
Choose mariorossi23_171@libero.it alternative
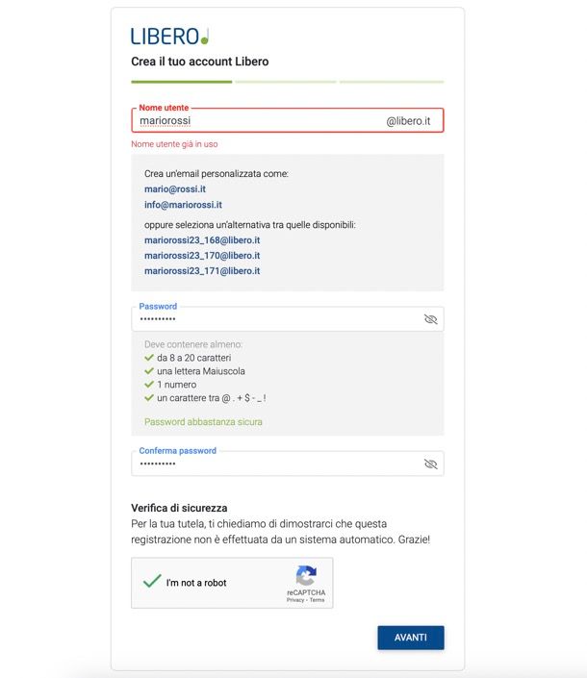click(x=202, y=270)
